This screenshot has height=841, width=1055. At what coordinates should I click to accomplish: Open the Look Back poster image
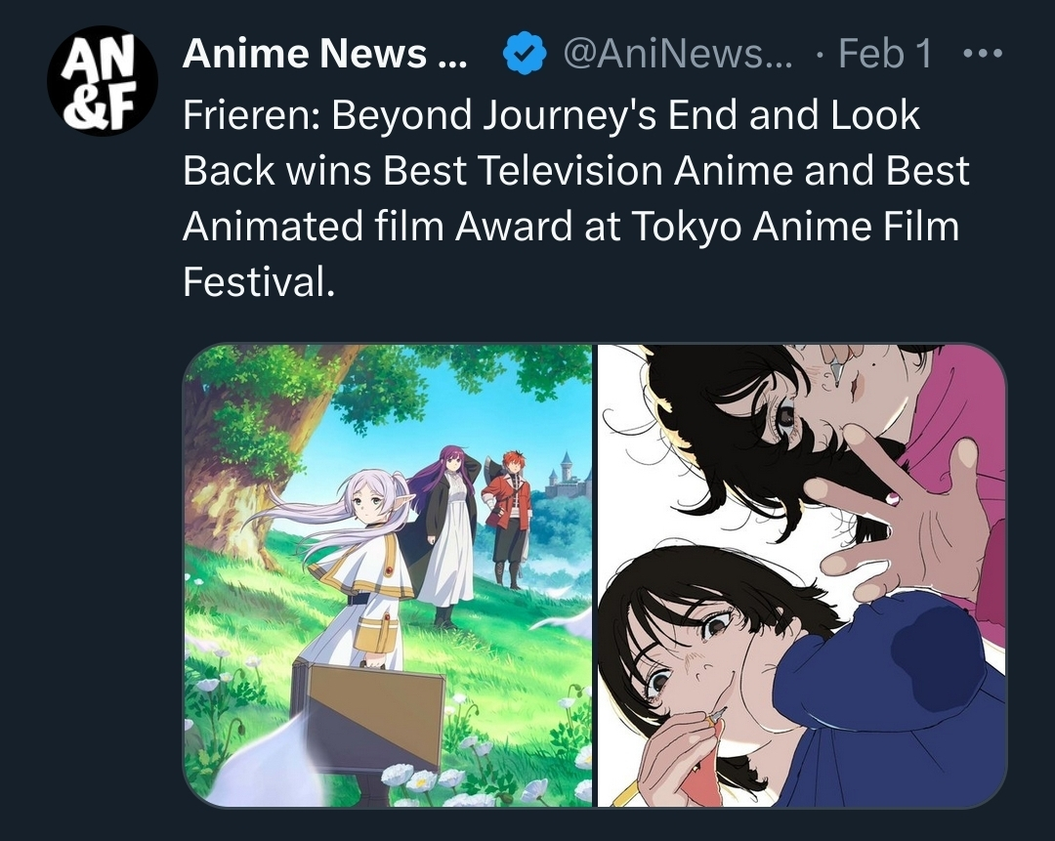point(801,576)
